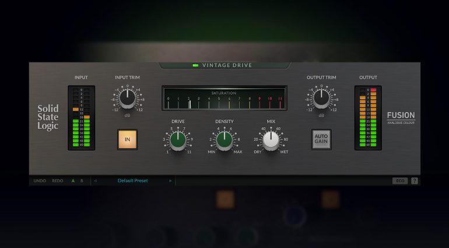Click the green Vintage Drive power LED
The image size is (449, 248).
(196, 65)
